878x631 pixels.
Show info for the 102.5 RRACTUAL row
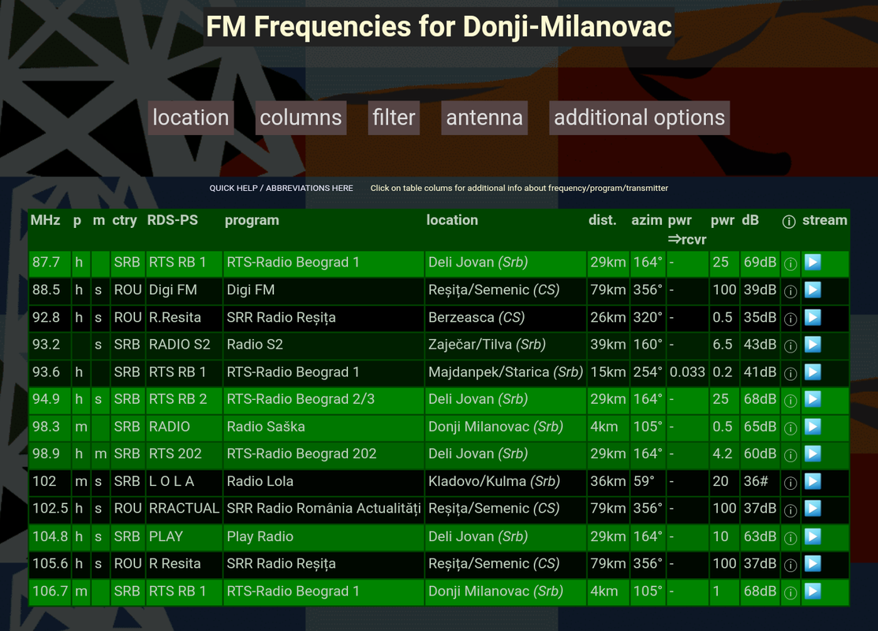coord(790,510)
